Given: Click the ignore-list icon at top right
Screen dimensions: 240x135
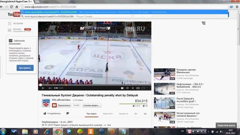Looking at the screenshot, I should pyautogui.click(x=203, y=23).
